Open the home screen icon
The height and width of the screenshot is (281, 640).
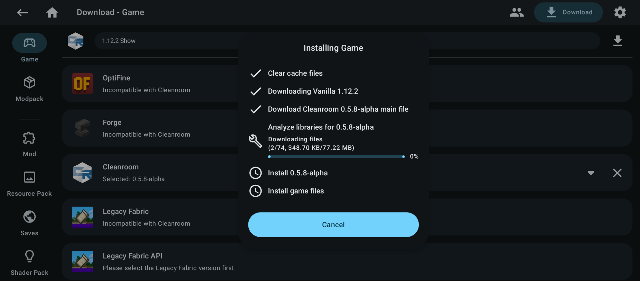[52, 13]
